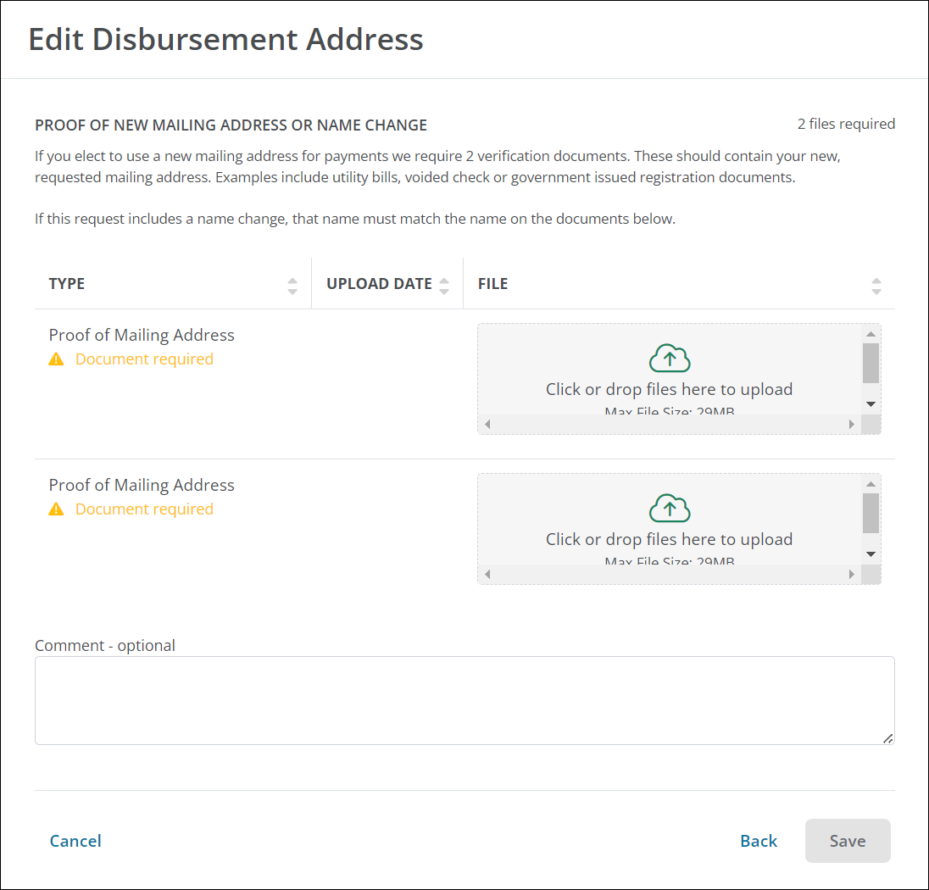Cancel editing the disbursement address

pyautogui.click(x=75, y=841)
